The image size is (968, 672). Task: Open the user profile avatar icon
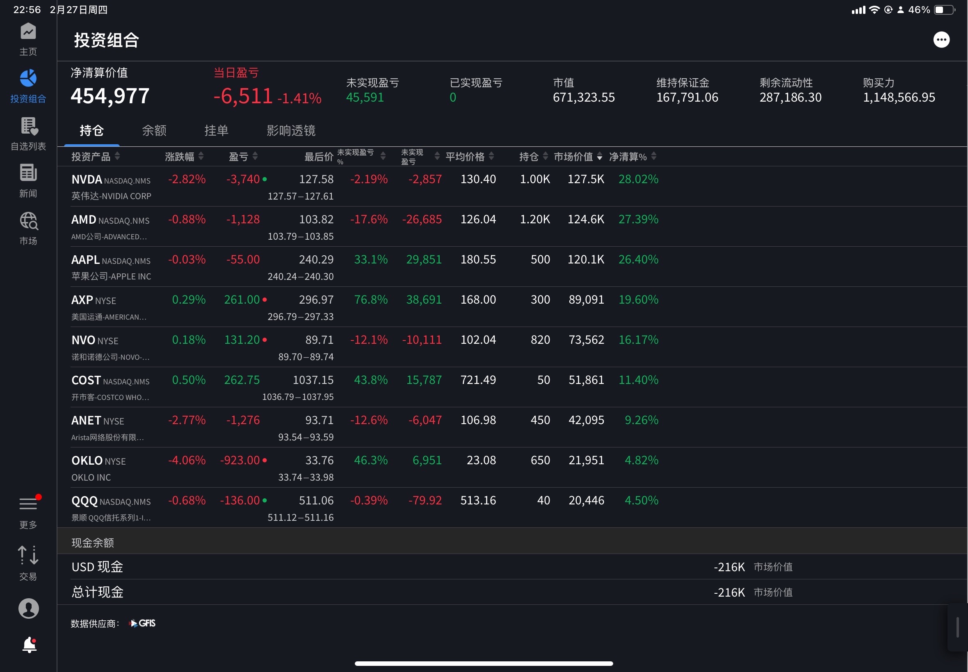pyautogui.click(x=28, y=608)
